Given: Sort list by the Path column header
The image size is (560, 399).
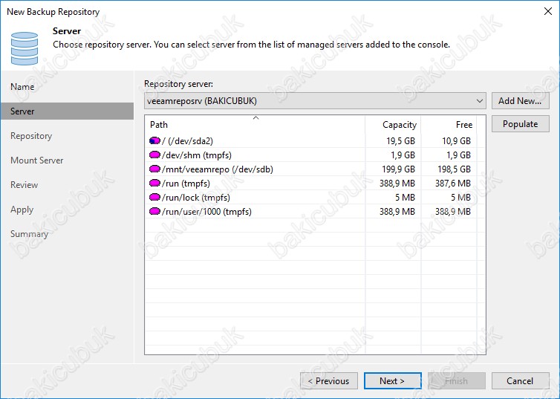Looking at the screenshot, I should 255,125.
